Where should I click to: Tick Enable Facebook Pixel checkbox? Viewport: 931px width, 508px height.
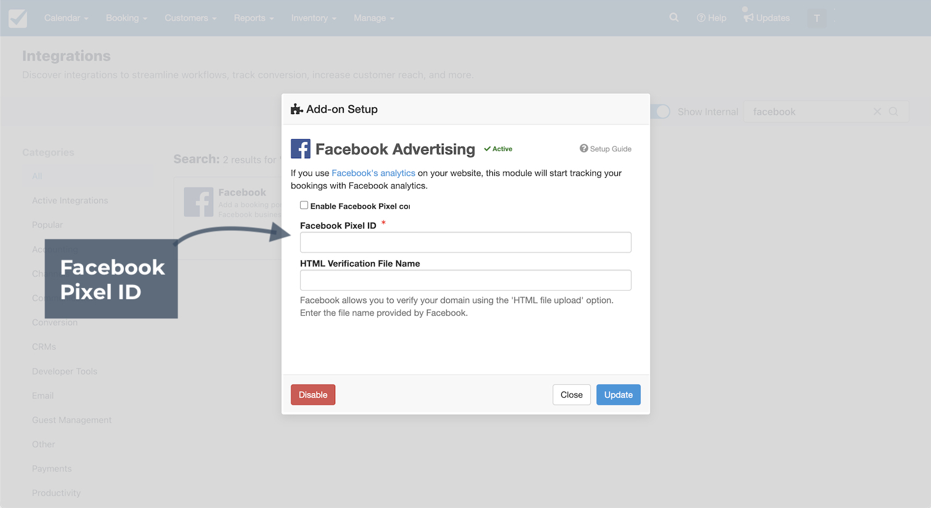coord(304,205)
